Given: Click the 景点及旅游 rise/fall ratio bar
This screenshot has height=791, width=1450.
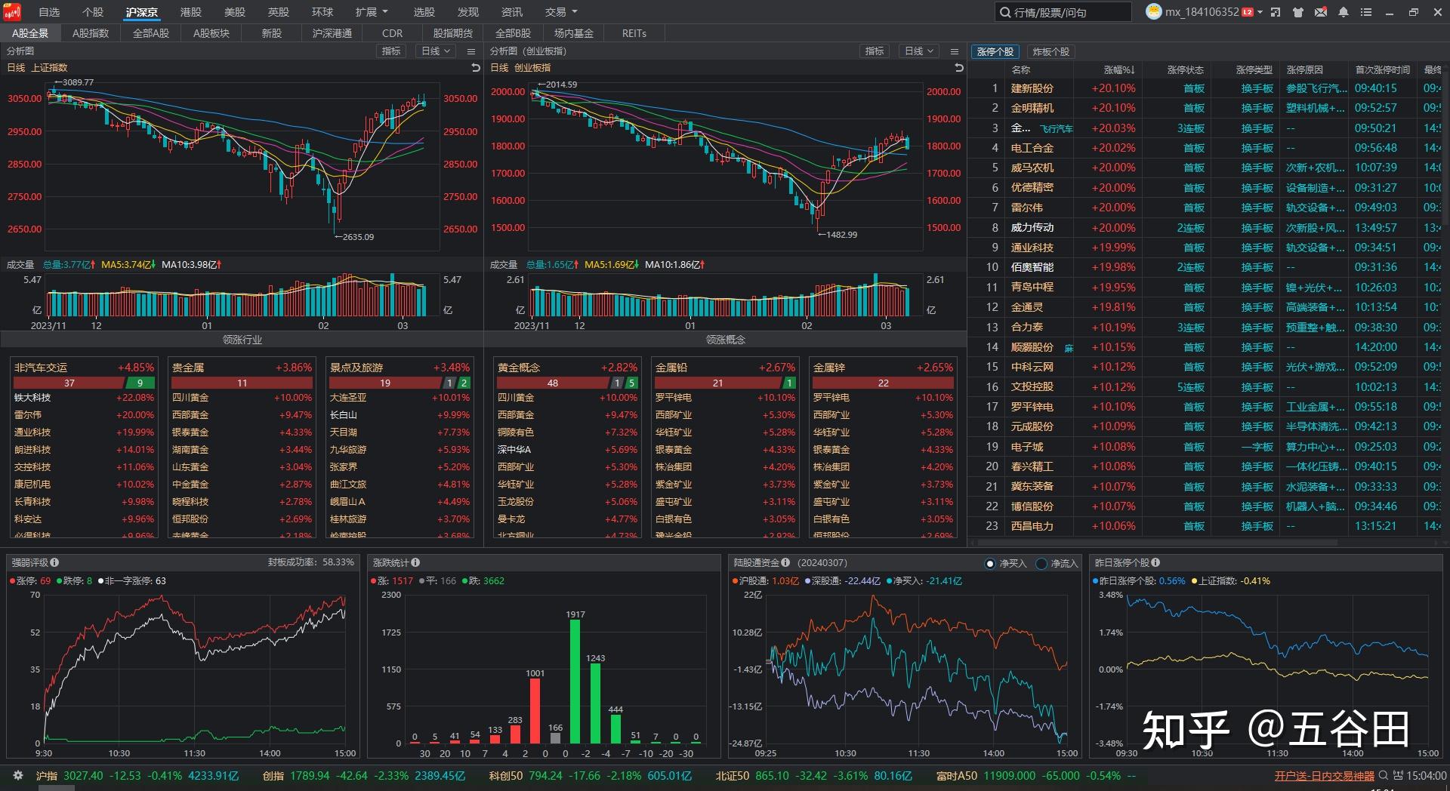Looking at the screenshot, I should click(x=400, y=383).
